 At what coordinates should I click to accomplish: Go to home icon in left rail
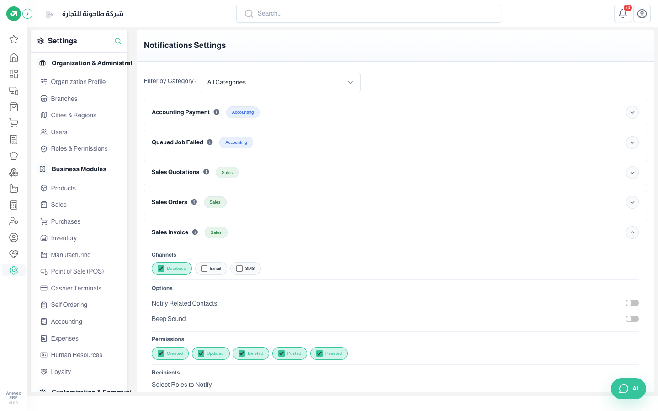14,58
